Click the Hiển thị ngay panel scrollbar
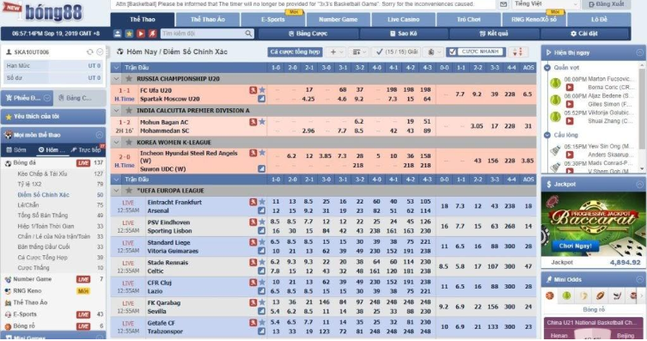The width and height of the screenshot is (647, 341). pos(642,117)
